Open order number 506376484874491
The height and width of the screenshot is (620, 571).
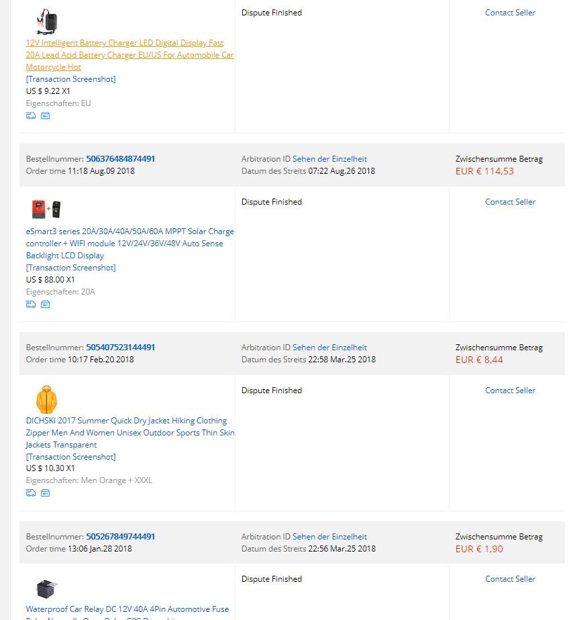coord(121,158)
